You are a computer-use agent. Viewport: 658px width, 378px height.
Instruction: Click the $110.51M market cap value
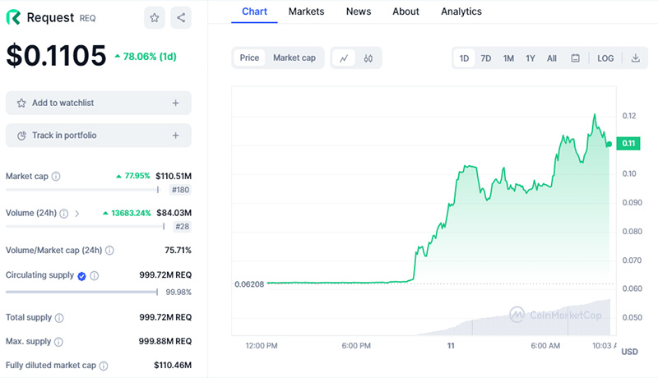[x=174, y=177]
